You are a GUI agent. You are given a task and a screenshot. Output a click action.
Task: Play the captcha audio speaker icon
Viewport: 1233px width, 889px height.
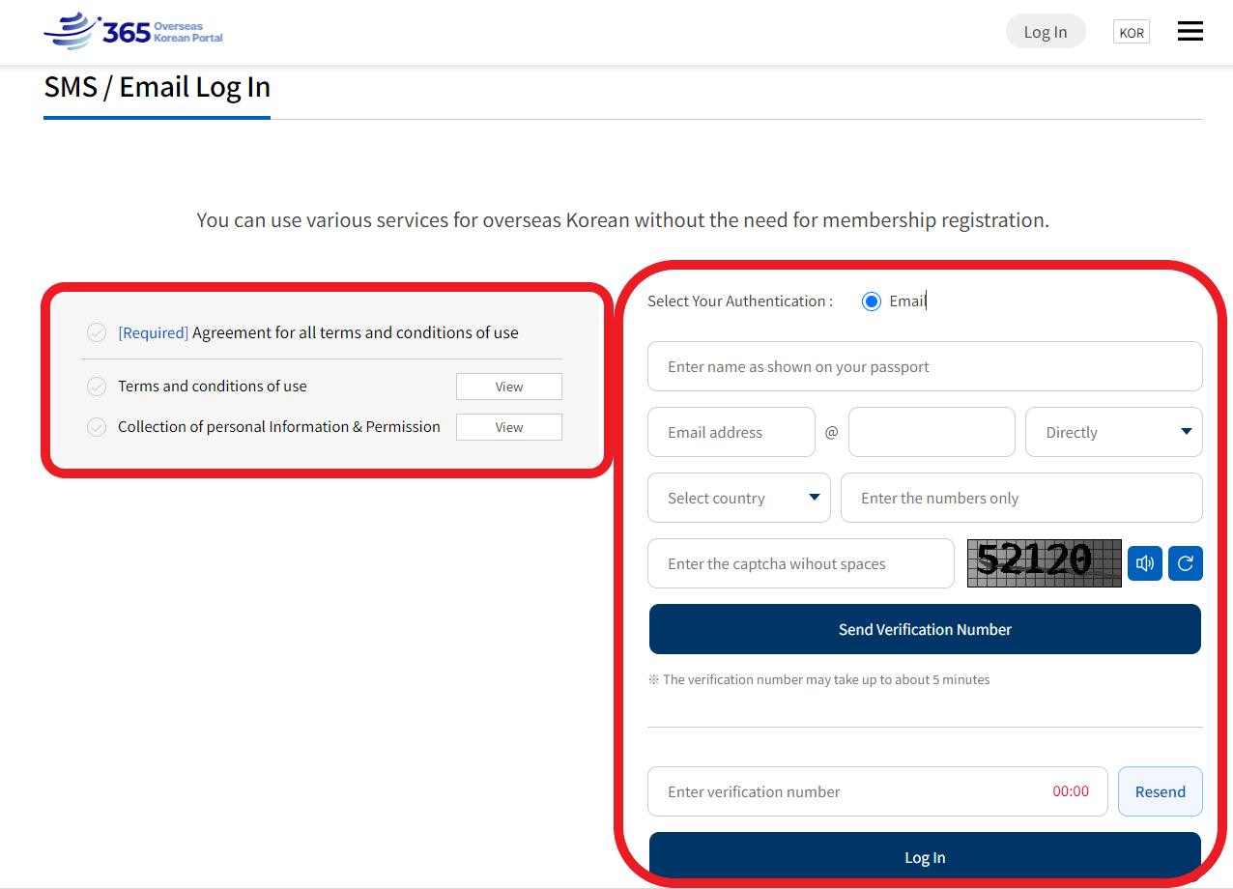[1144, 563]
